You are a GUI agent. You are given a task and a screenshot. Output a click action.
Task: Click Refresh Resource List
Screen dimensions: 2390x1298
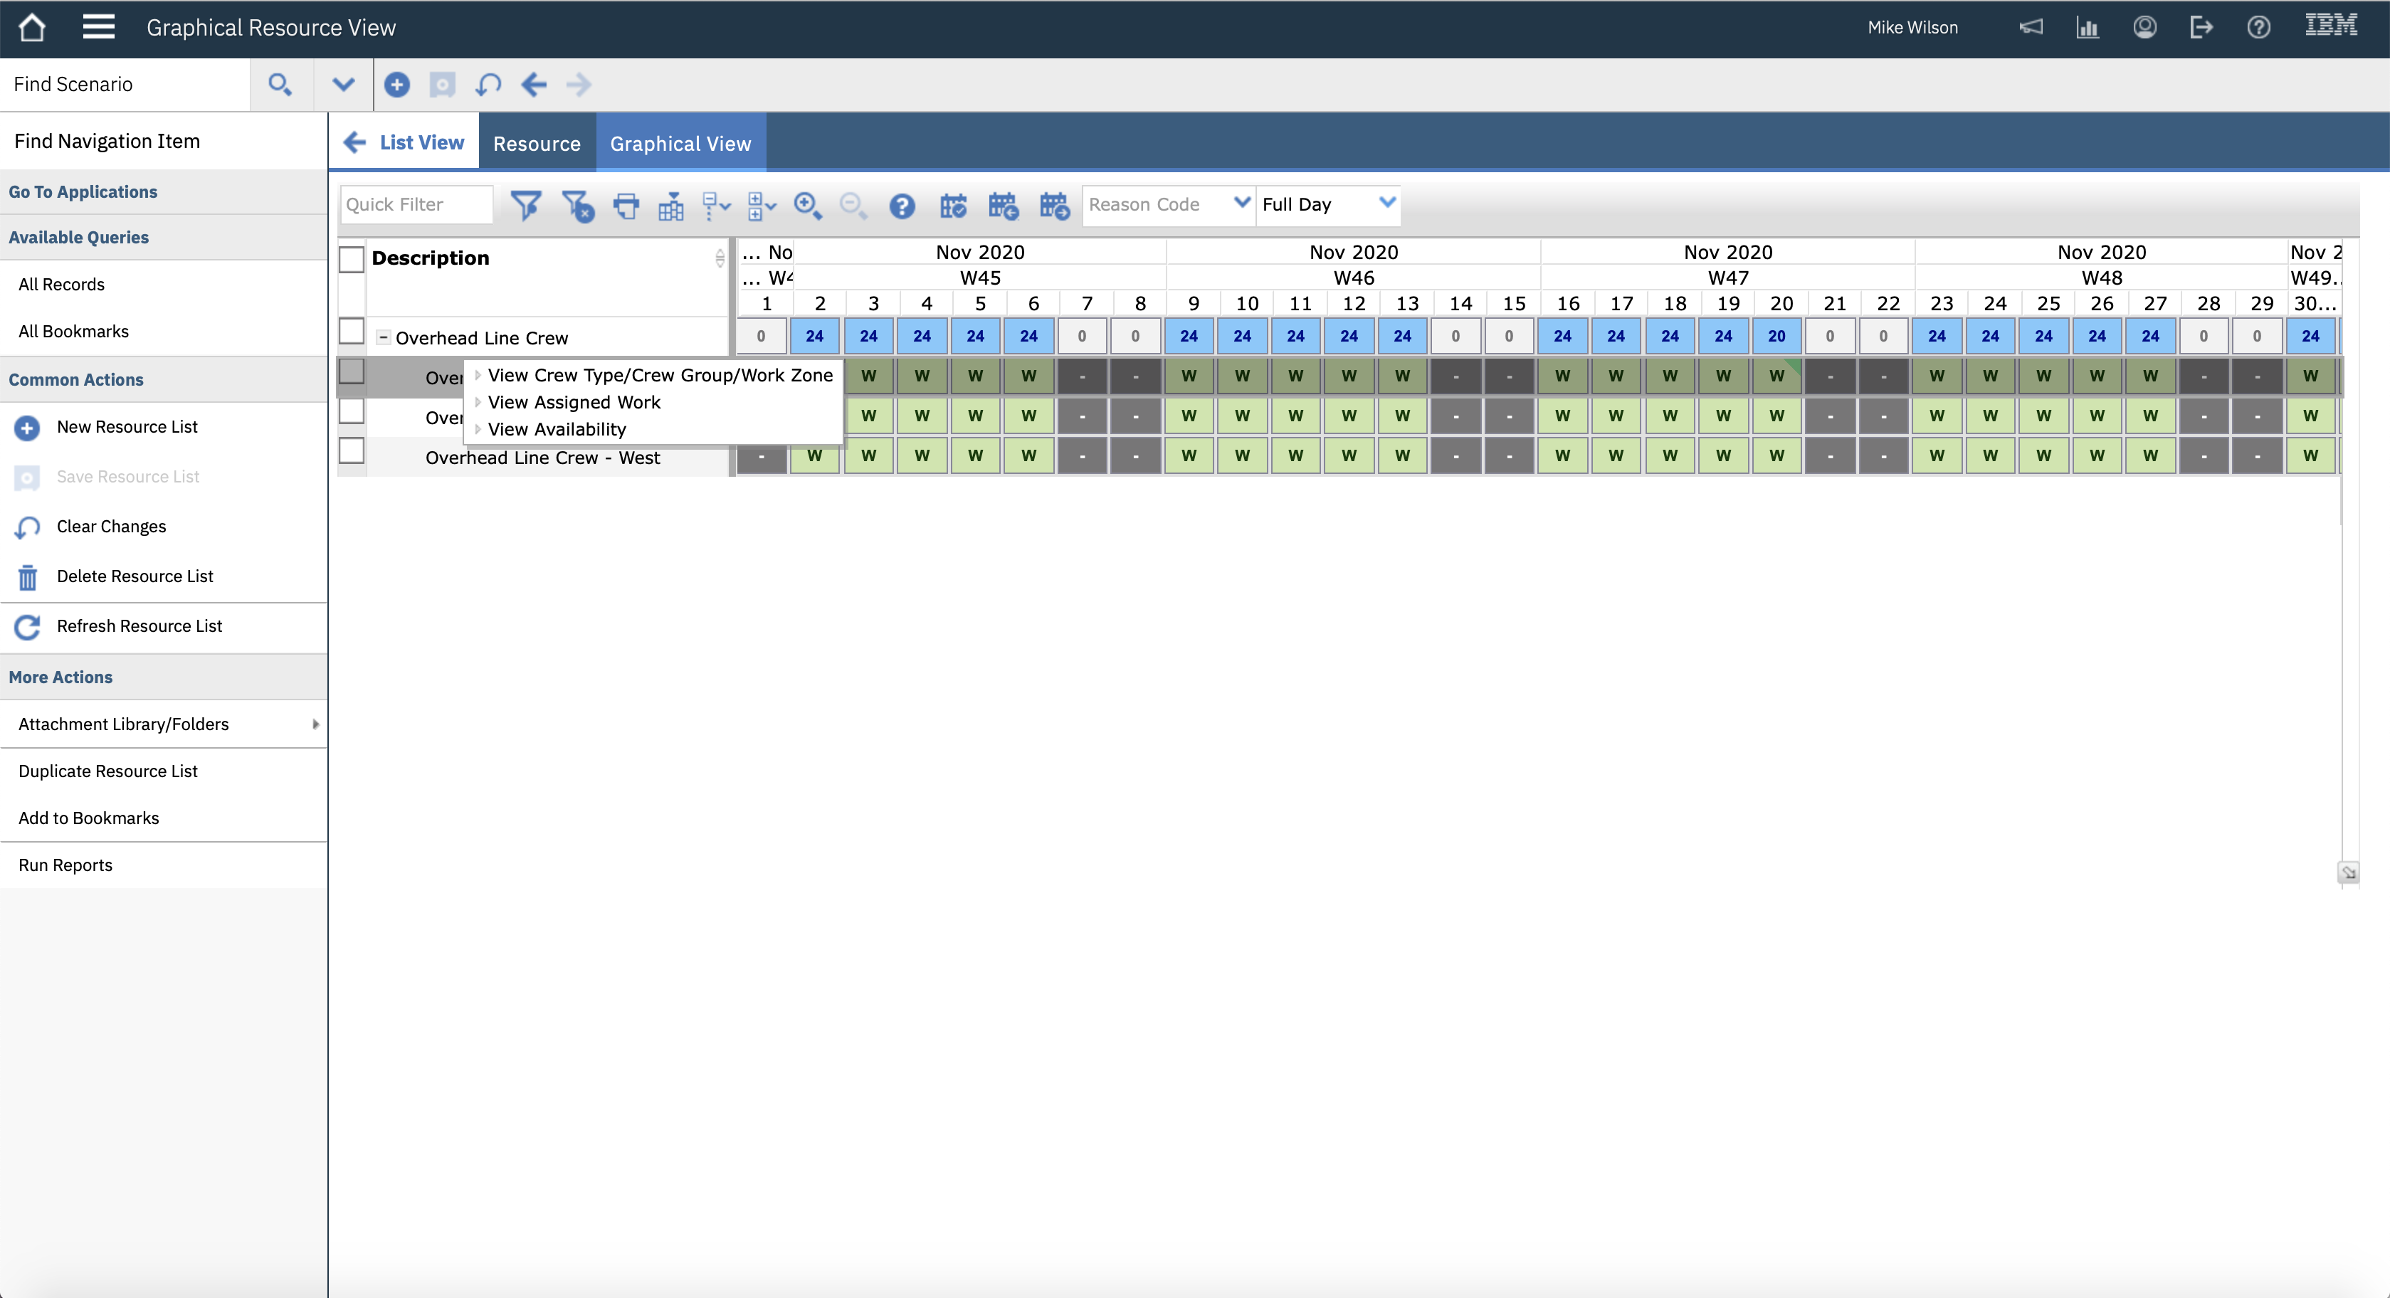138,626
